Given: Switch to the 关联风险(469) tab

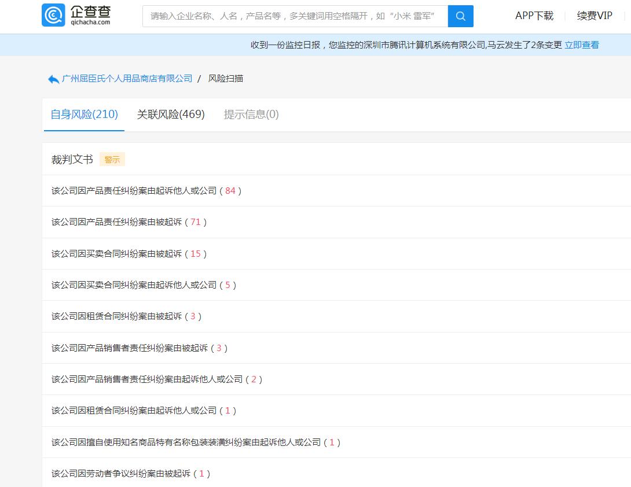Looking at the screenshot, I should (x=171, y=115).
